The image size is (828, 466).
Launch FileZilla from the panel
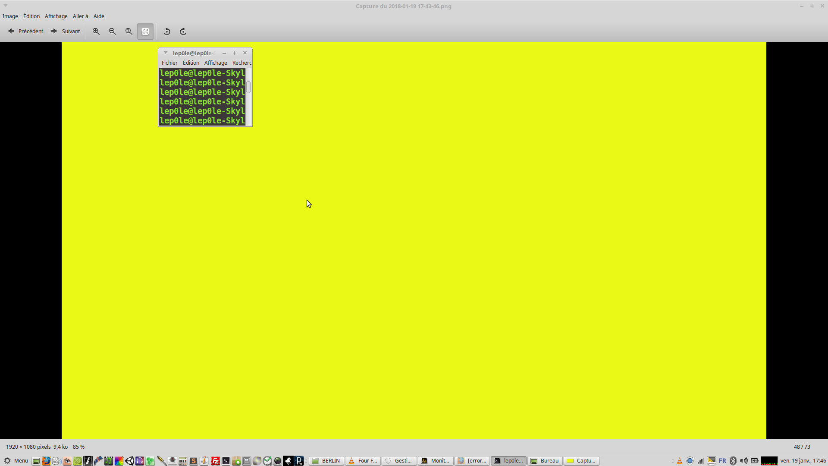click(x=216, y=460)
